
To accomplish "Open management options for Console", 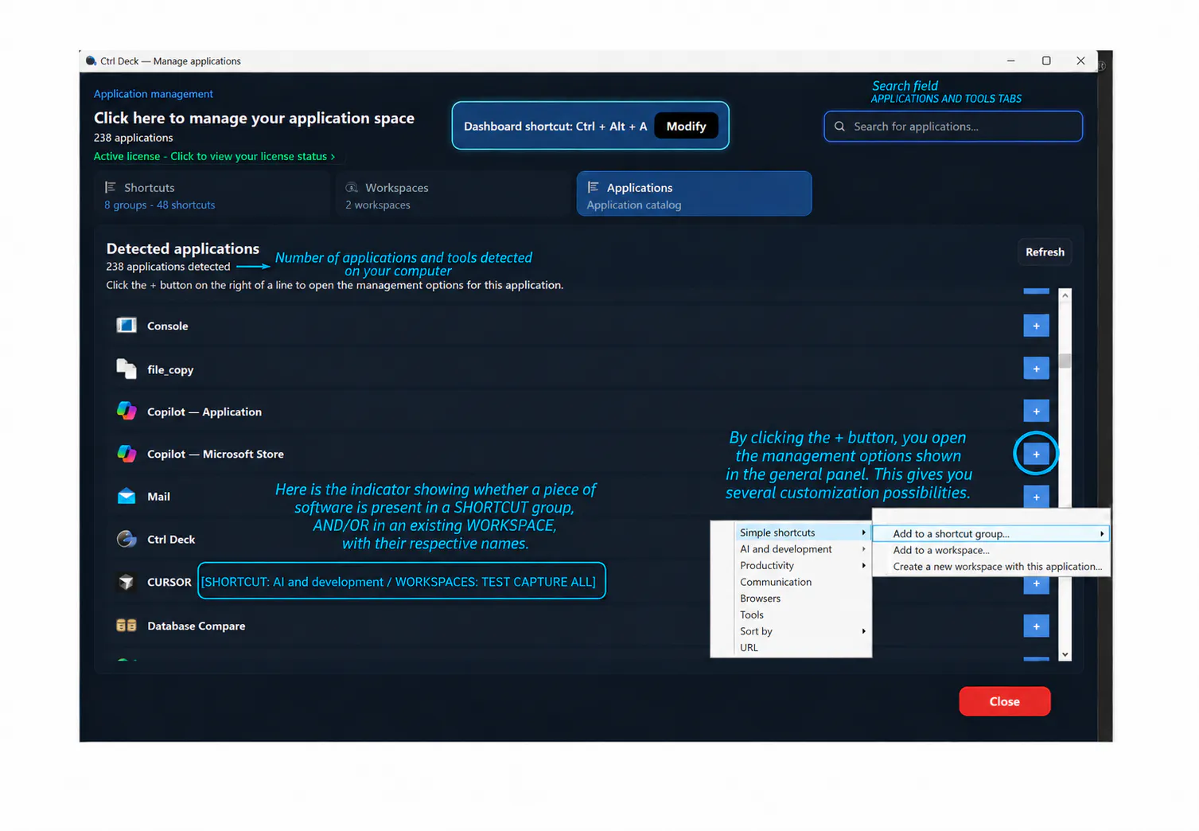I will pyautogui.click(x=1036, y=326).
